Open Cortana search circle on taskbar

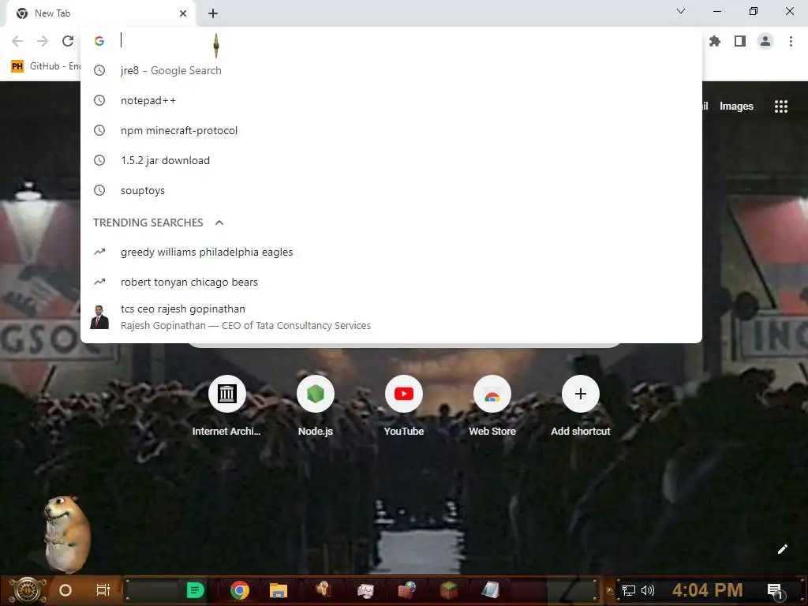(65, 590)
